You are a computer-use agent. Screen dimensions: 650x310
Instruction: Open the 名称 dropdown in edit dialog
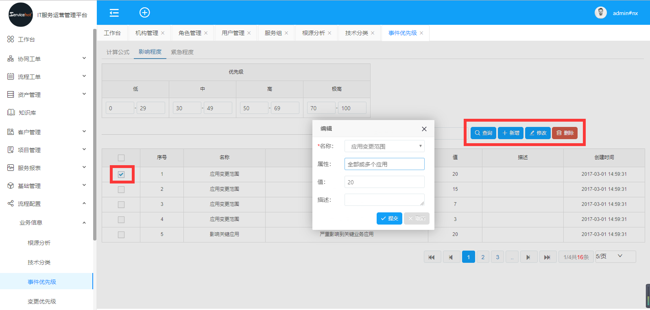[384, 146]
